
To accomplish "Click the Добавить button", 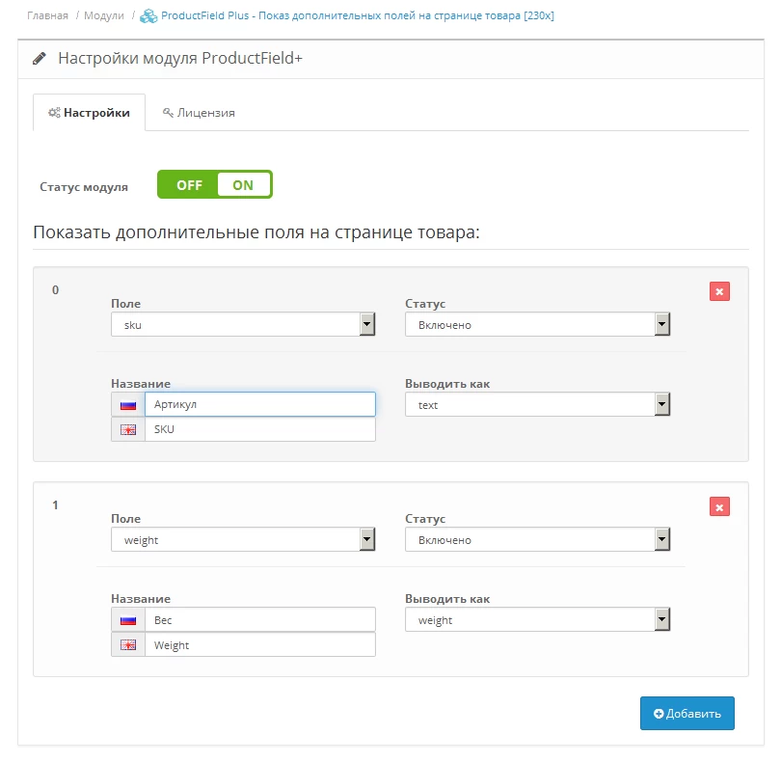I will pos(687,713).
